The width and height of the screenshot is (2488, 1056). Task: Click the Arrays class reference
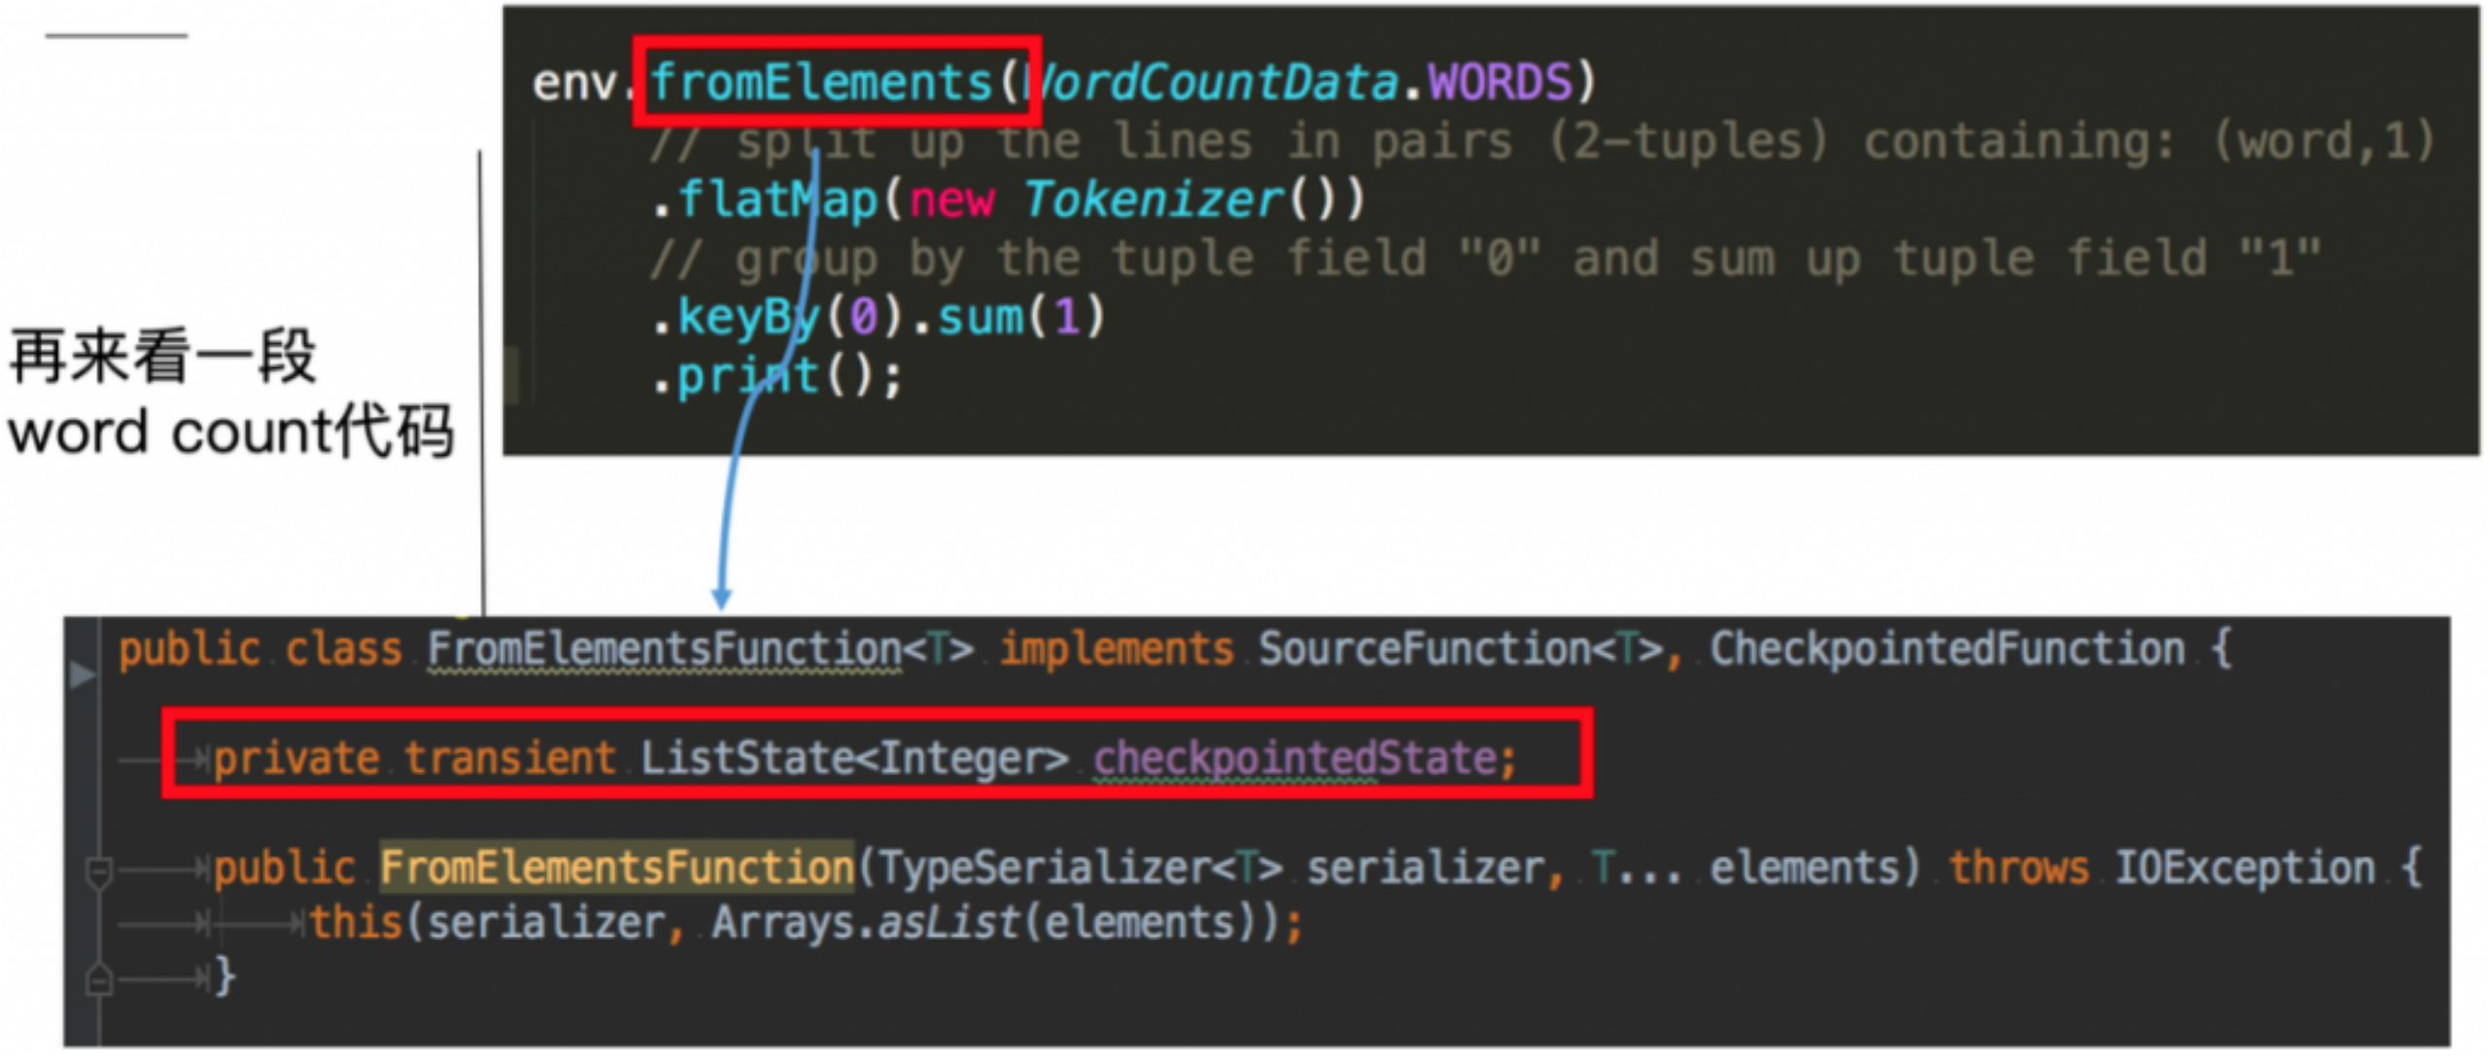point(783,923)
